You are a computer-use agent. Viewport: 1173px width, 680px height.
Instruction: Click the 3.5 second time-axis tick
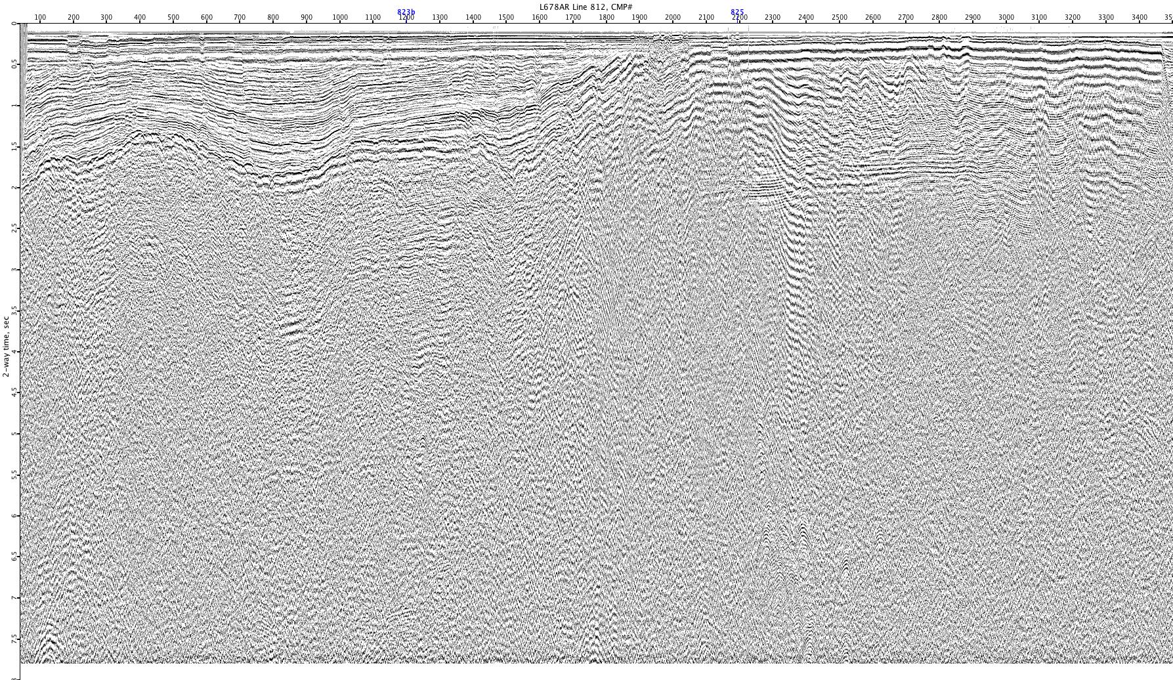[14, 310]
